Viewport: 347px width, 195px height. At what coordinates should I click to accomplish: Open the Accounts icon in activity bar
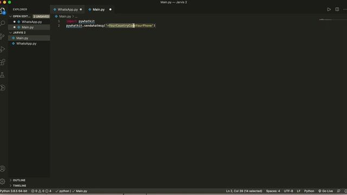point(2,168)
